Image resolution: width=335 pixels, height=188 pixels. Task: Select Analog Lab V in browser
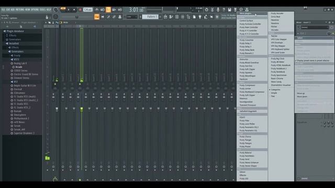tap(20, 63)
